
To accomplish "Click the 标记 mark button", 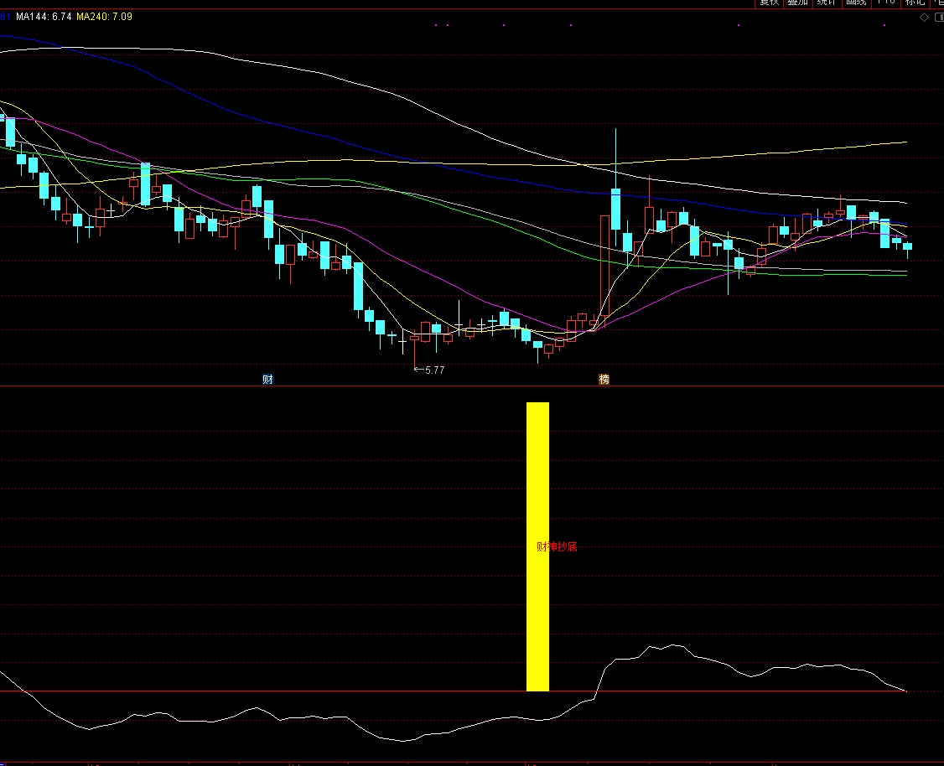I will (915, 3).
